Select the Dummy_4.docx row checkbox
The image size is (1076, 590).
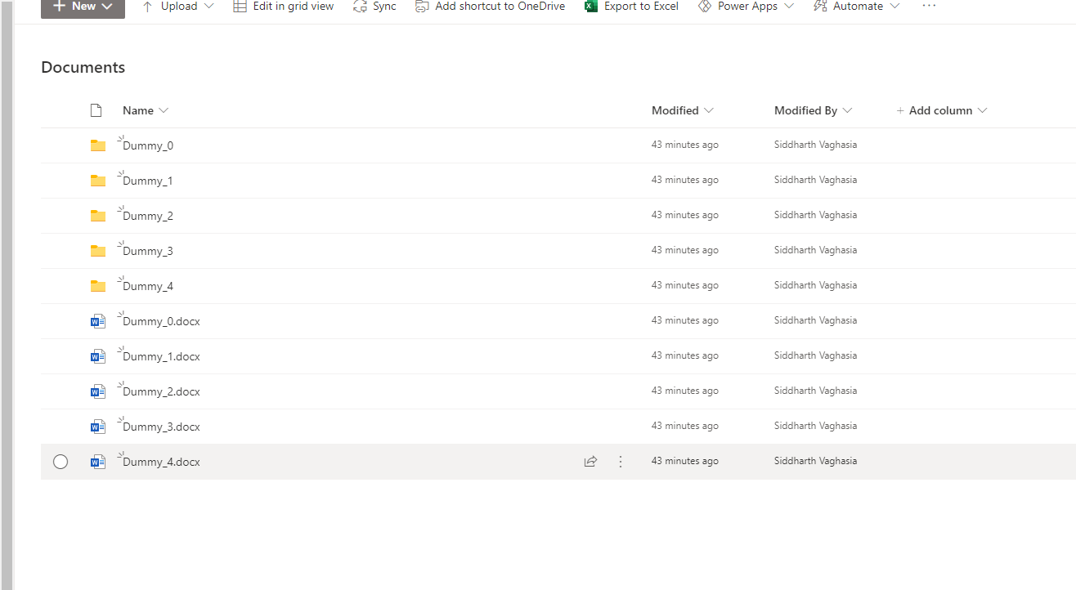(x=61, y=462)
